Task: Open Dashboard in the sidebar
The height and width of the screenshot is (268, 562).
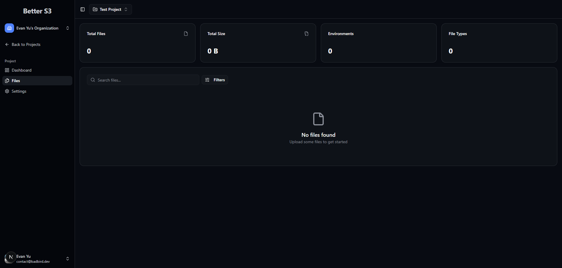Action: pos(21,70)
